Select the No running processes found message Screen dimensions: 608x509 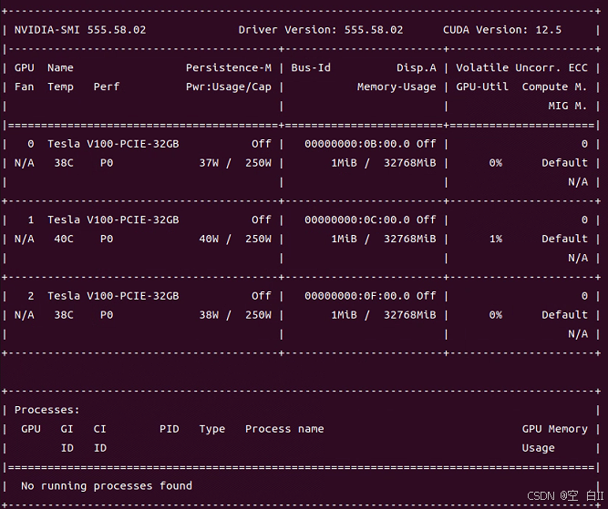(107, 486)
